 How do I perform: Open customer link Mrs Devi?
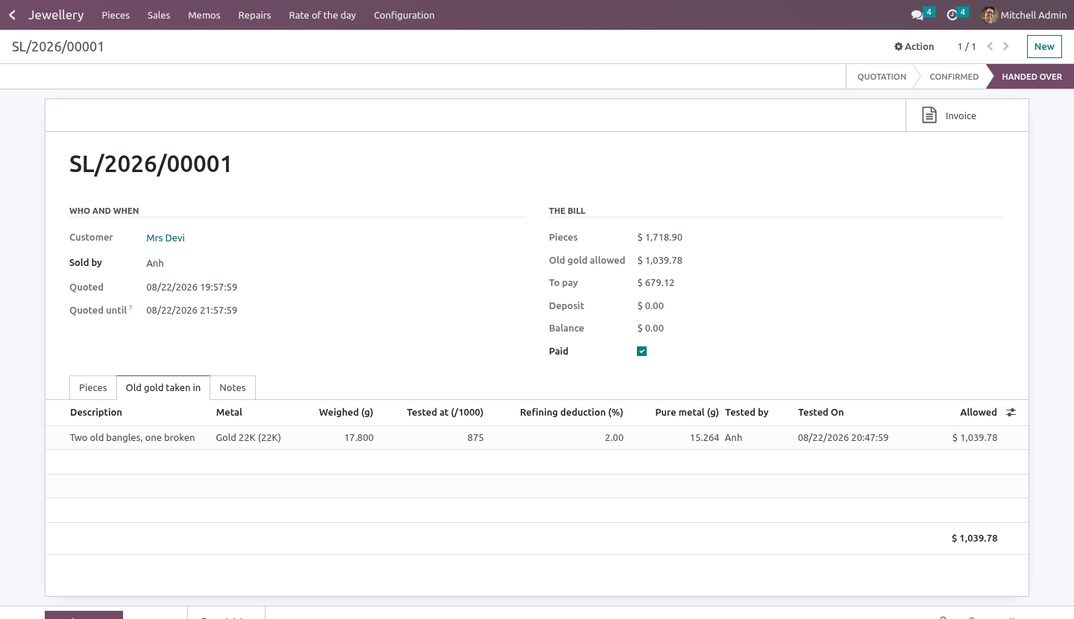[166, 238]
